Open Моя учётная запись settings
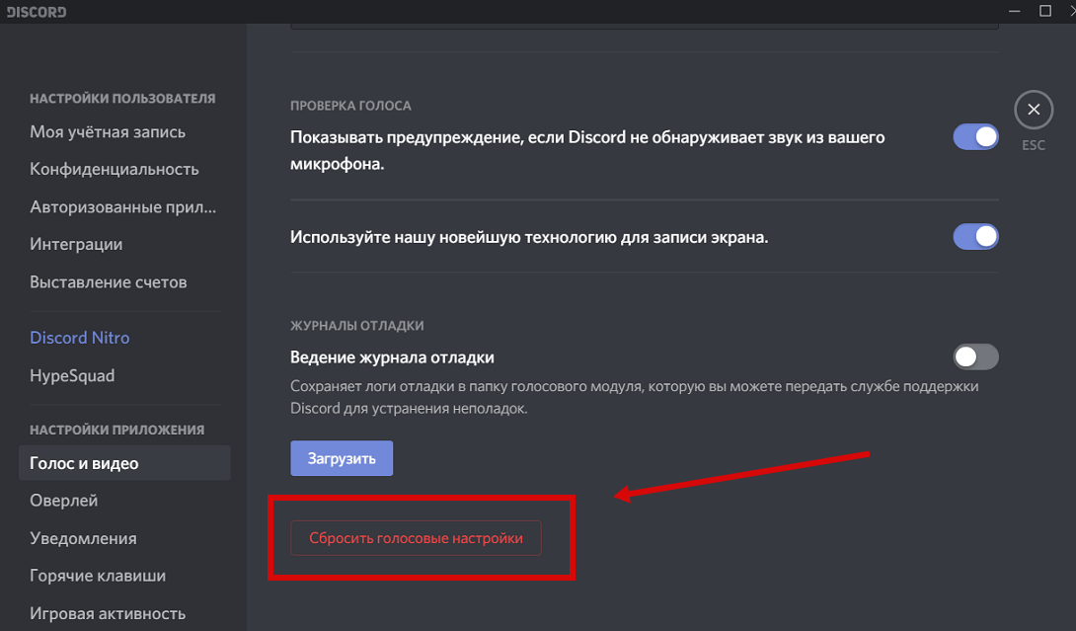 [x=108, y=132]
